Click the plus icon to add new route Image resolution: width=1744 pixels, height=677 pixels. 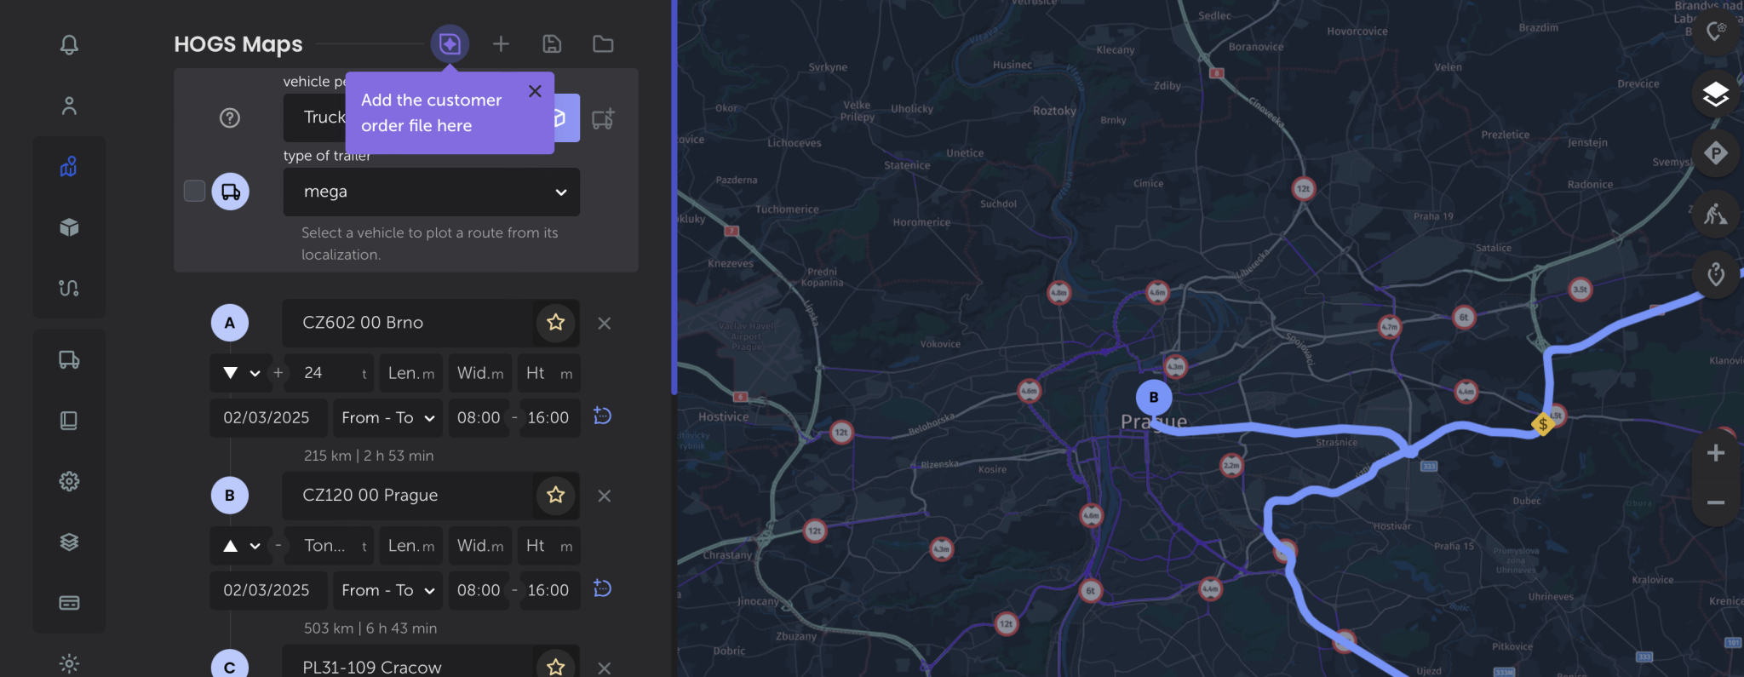coord(501,44)
